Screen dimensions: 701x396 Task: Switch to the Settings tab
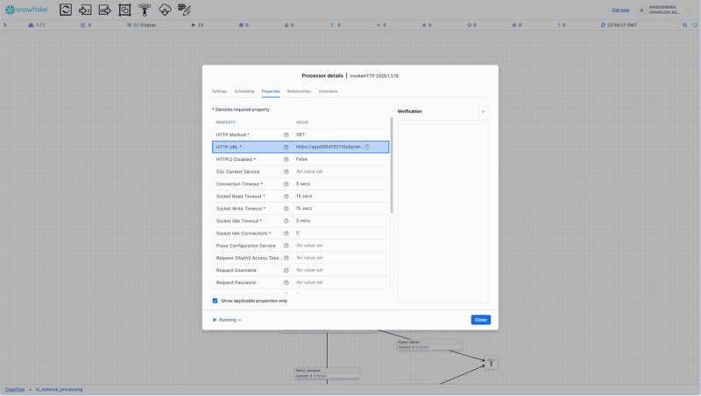219,91
